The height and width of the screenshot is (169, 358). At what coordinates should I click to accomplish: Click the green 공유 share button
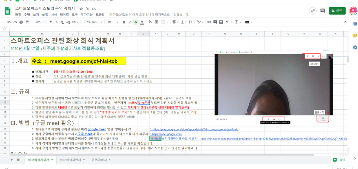coord(337,11)
